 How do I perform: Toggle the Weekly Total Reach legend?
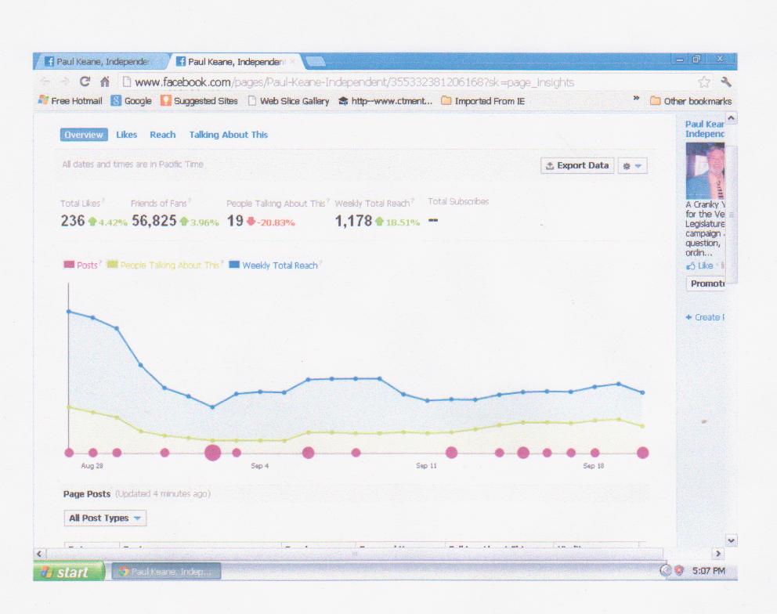274,265
